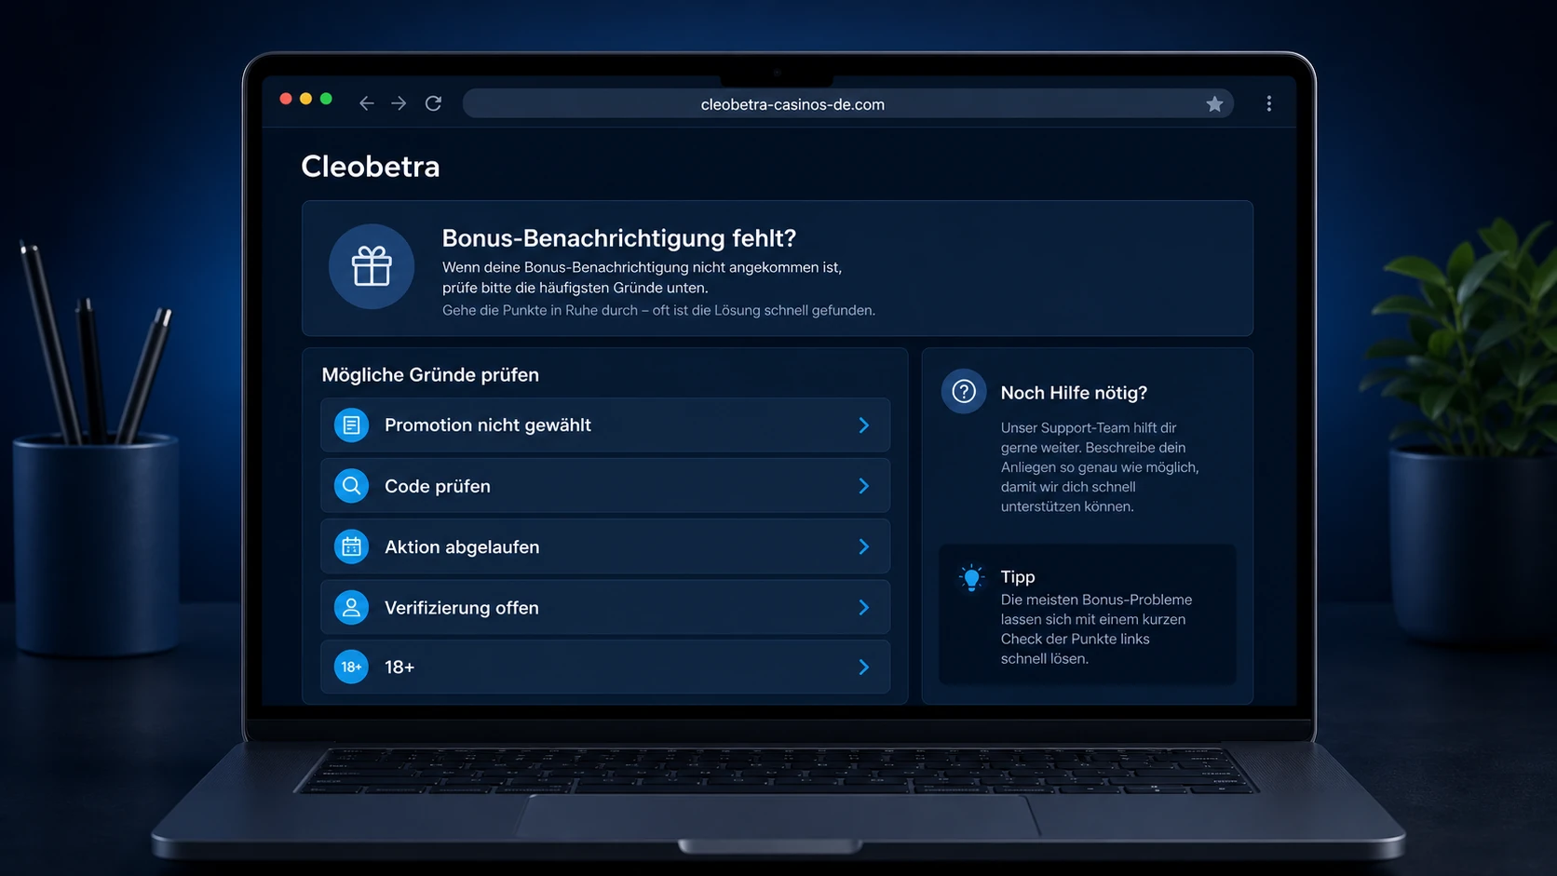Expand the Code prüfen chevron
1557x876 pixels.
click(x=864, y=486)
